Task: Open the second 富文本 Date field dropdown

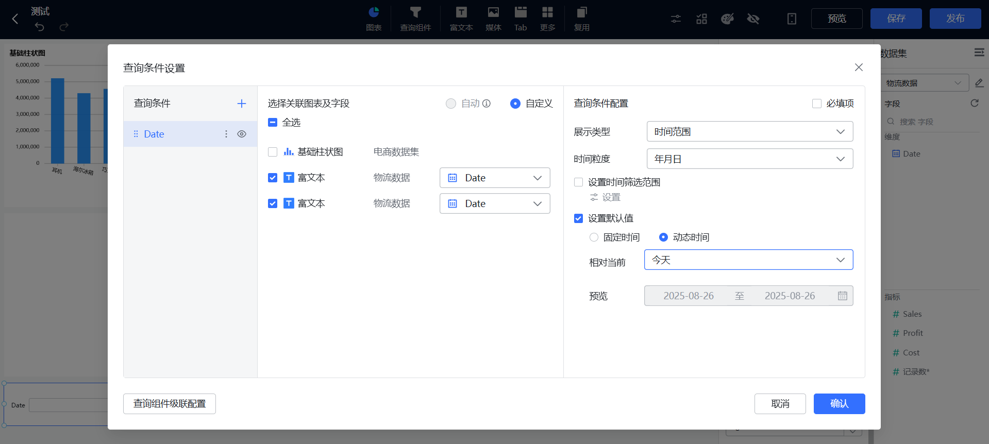Action: click(x=495, y=203)
